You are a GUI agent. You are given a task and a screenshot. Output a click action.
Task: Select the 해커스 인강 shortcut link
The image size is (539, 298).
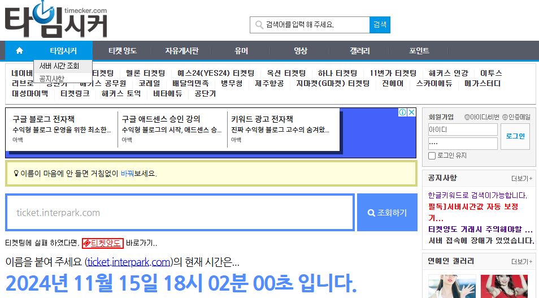(x=448, y=74)
